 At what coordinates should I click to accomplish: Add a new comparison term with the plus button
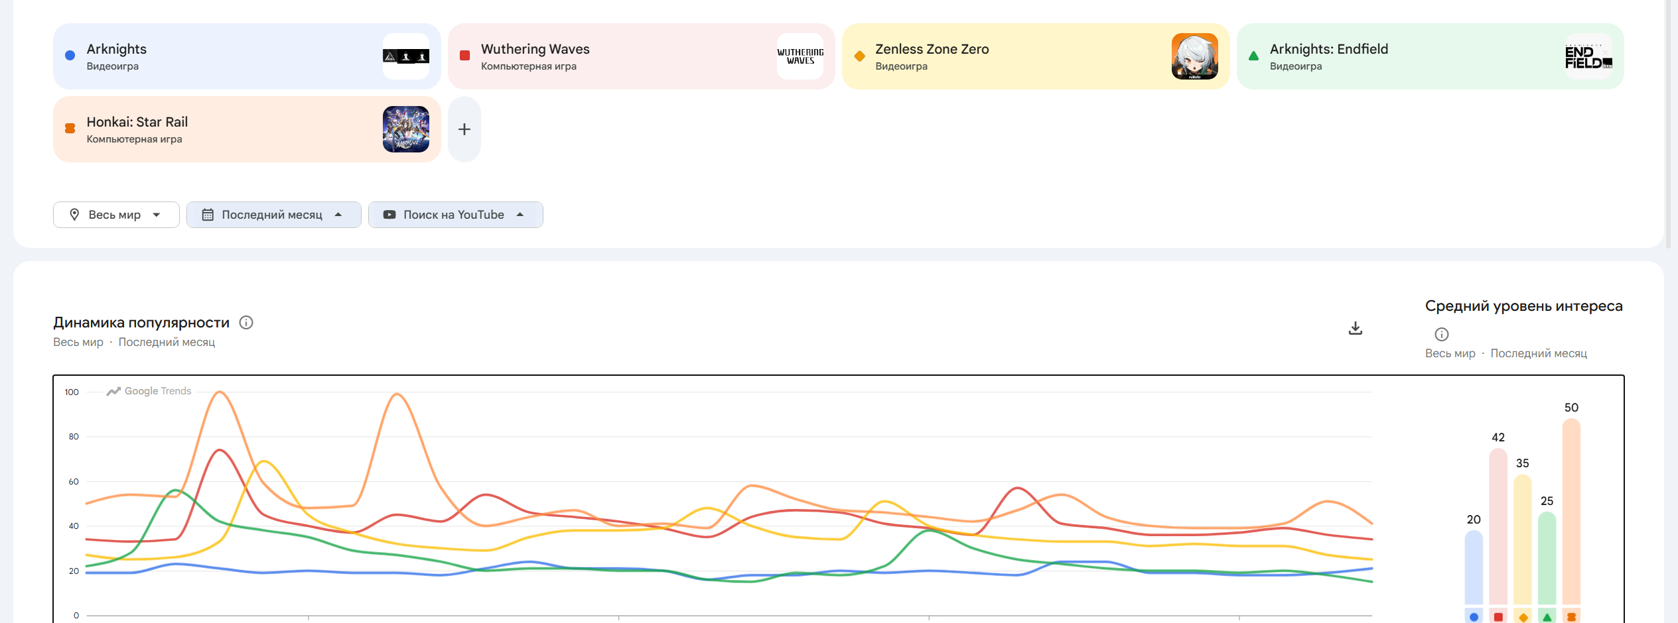(464, 129)
